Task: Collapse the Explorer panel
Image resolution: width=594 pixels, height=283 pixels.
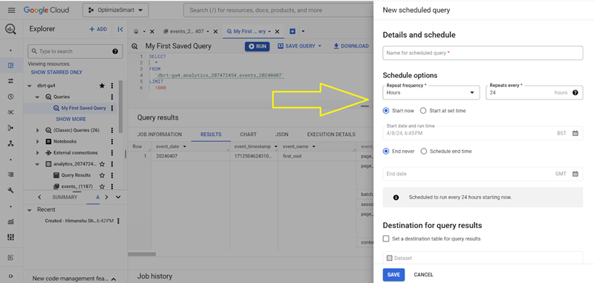Action: 120,29
